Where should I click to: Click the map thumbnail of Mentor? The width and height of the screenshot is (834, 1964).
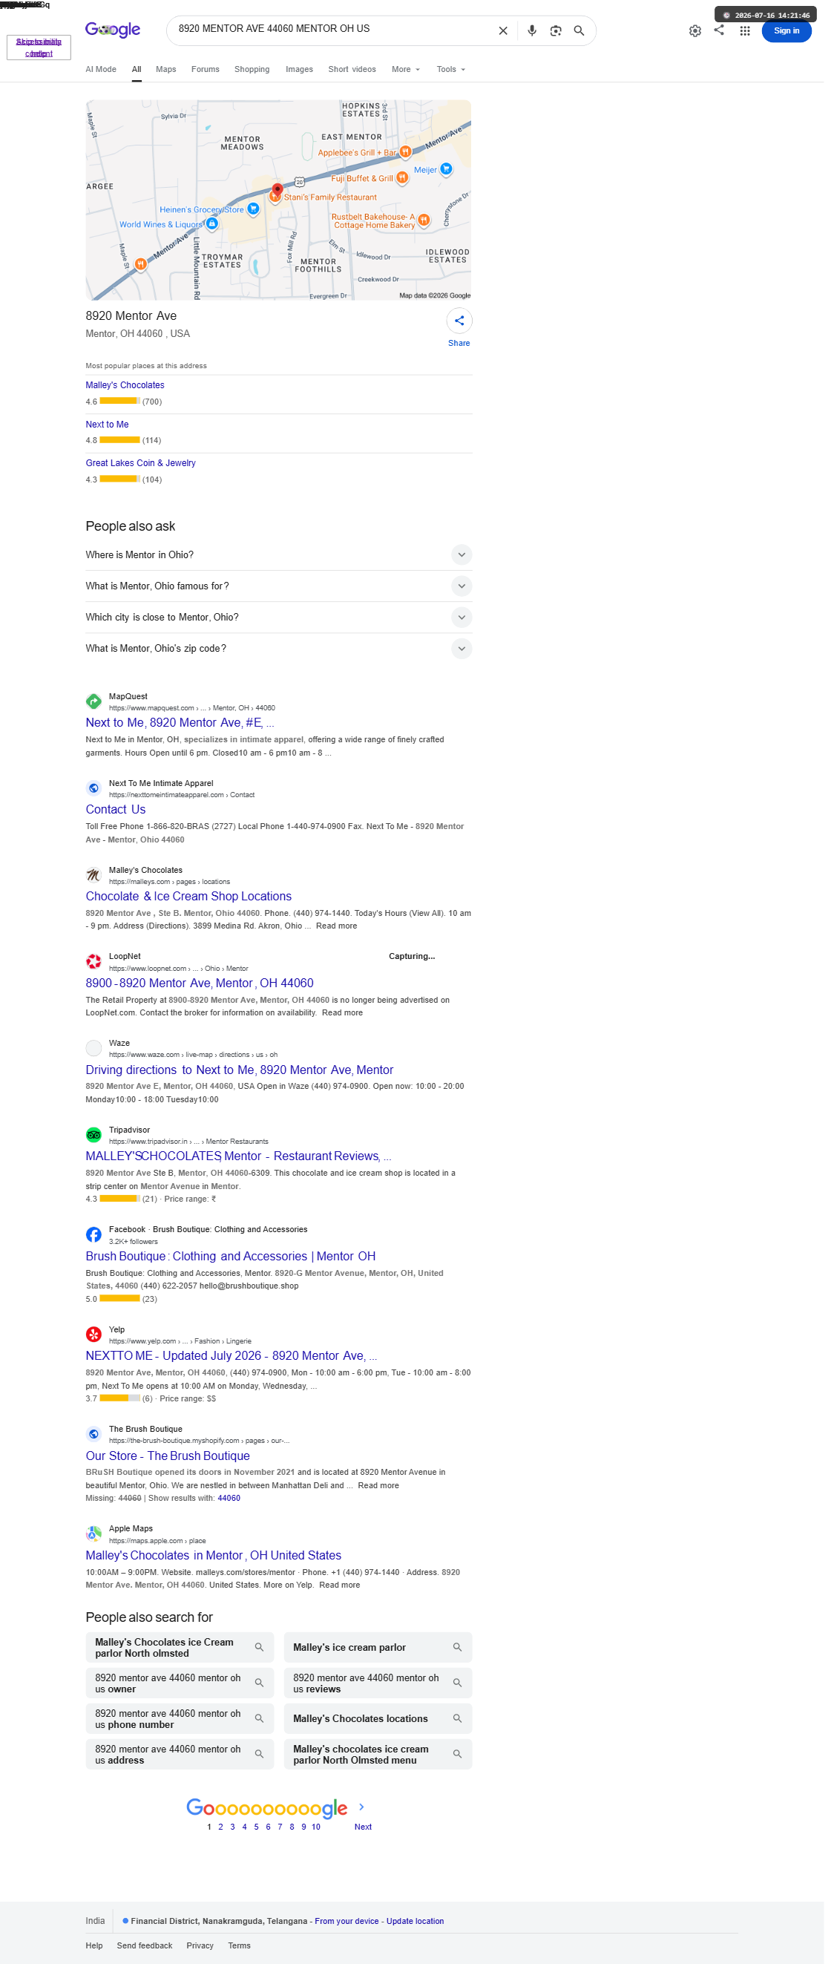278,200
